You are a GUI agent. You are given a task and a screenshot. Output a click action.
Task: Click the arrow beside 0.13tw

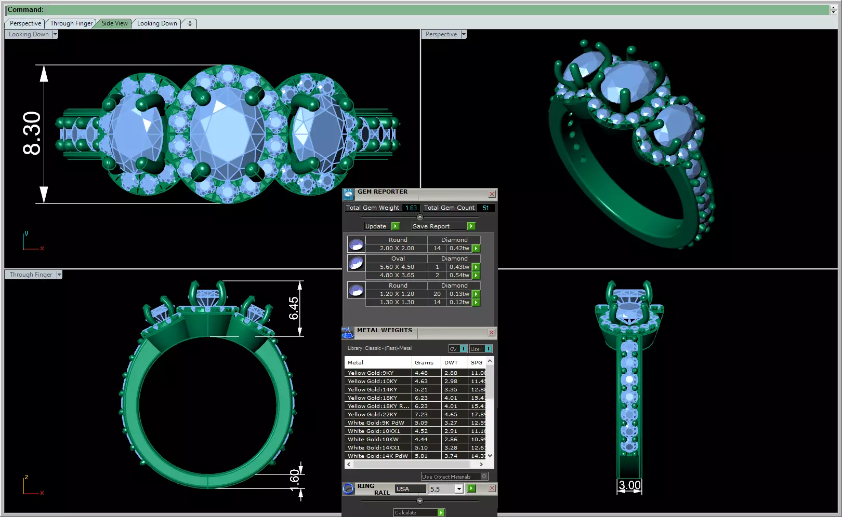pos(476,294)
